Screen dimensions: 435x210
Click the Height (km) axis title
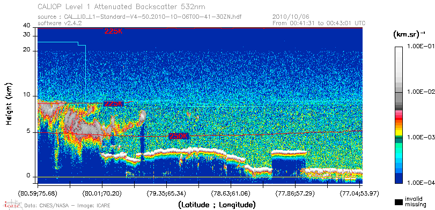pyautogui.click(x=9, y=103)
